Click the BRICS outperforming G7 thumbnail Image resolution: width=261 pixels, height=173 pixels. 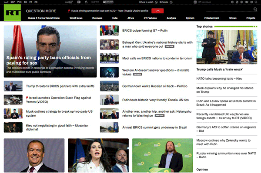pyautogui.click(x=109, y=30)
